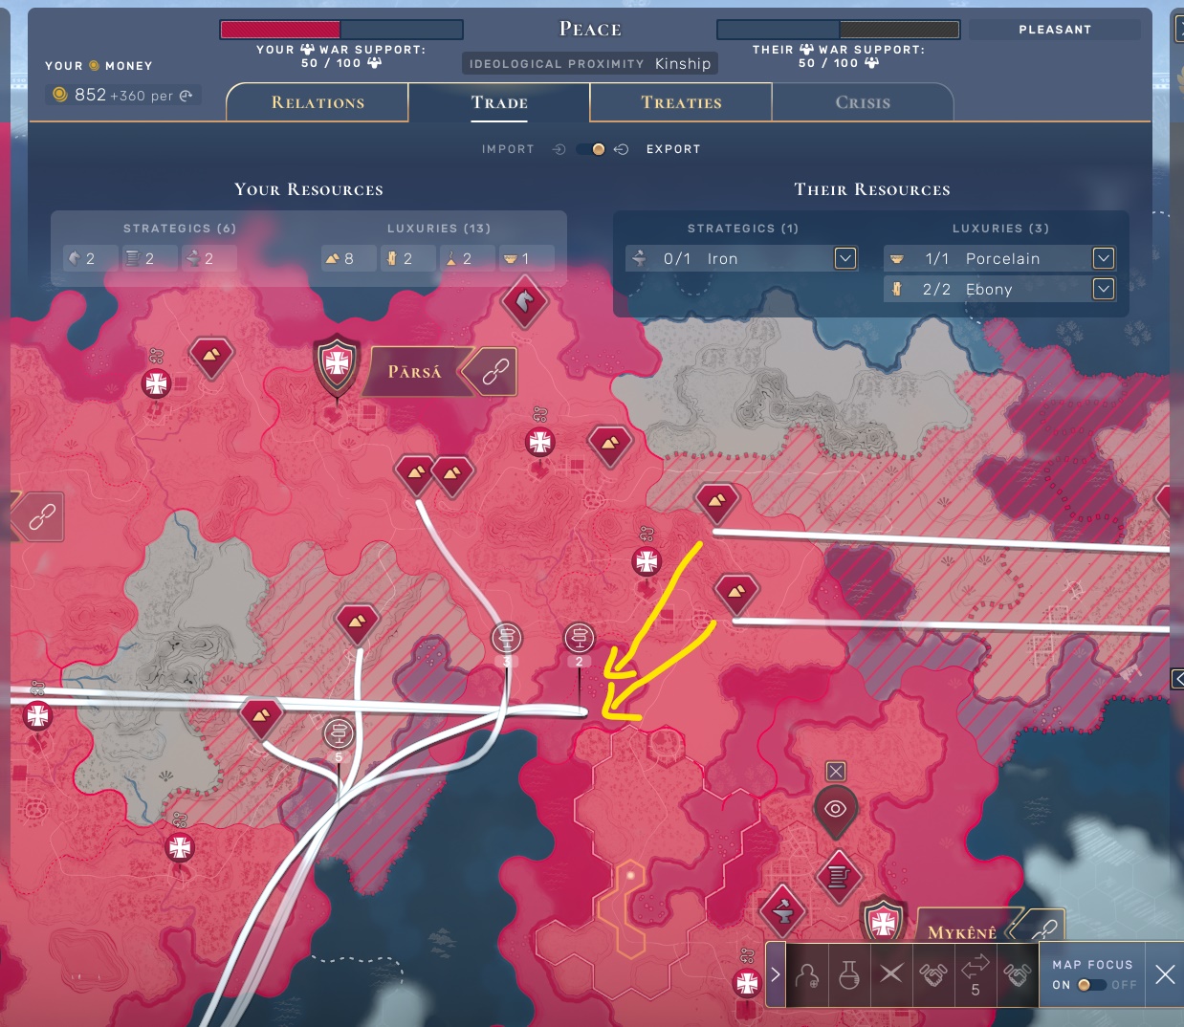Select the science flask icon in bottom bar
The height and width of the screenshot is (1027, 1184).
(848, 974)
